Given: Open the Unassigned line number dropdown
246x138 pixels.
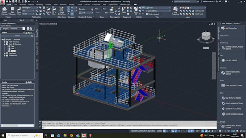Looking at the screenshot, I should (x=30, y=8).
